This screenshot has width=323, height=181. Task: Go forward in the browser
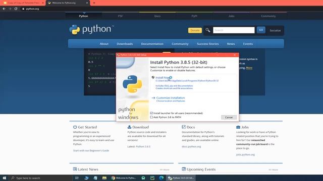point(10,9)
